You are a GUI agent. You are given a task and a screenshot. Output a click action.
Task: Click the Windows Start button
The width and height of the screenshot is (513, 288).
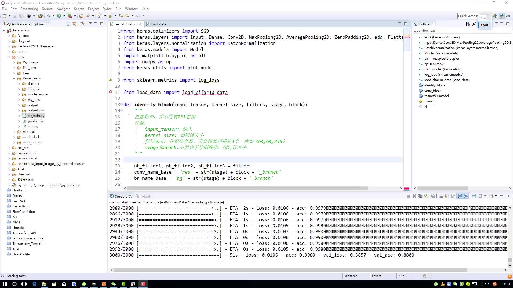(5, 284)
